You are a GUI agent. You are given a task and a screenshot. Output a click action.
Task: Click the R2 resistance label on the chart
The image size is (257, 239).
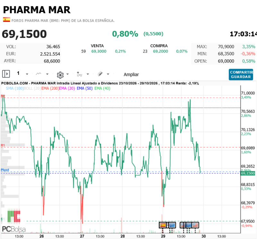[x=3, y=96]
